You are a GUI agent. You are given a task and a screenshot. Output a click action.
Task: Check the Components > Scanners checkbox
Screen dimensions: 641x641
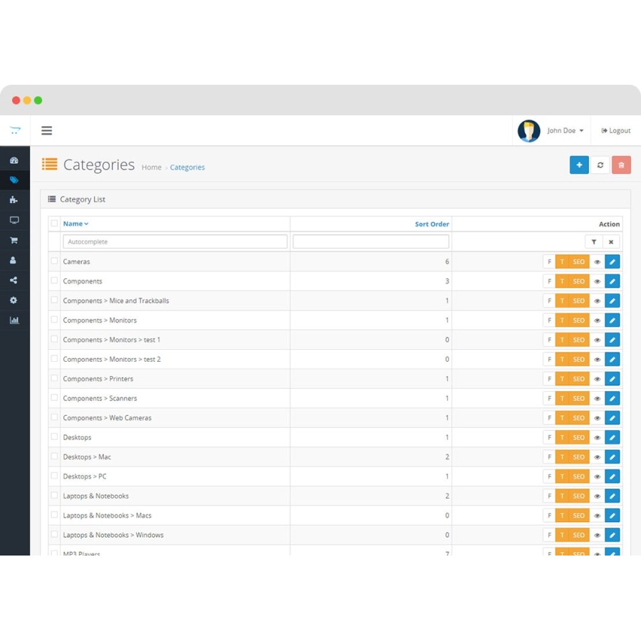[54, 397]
